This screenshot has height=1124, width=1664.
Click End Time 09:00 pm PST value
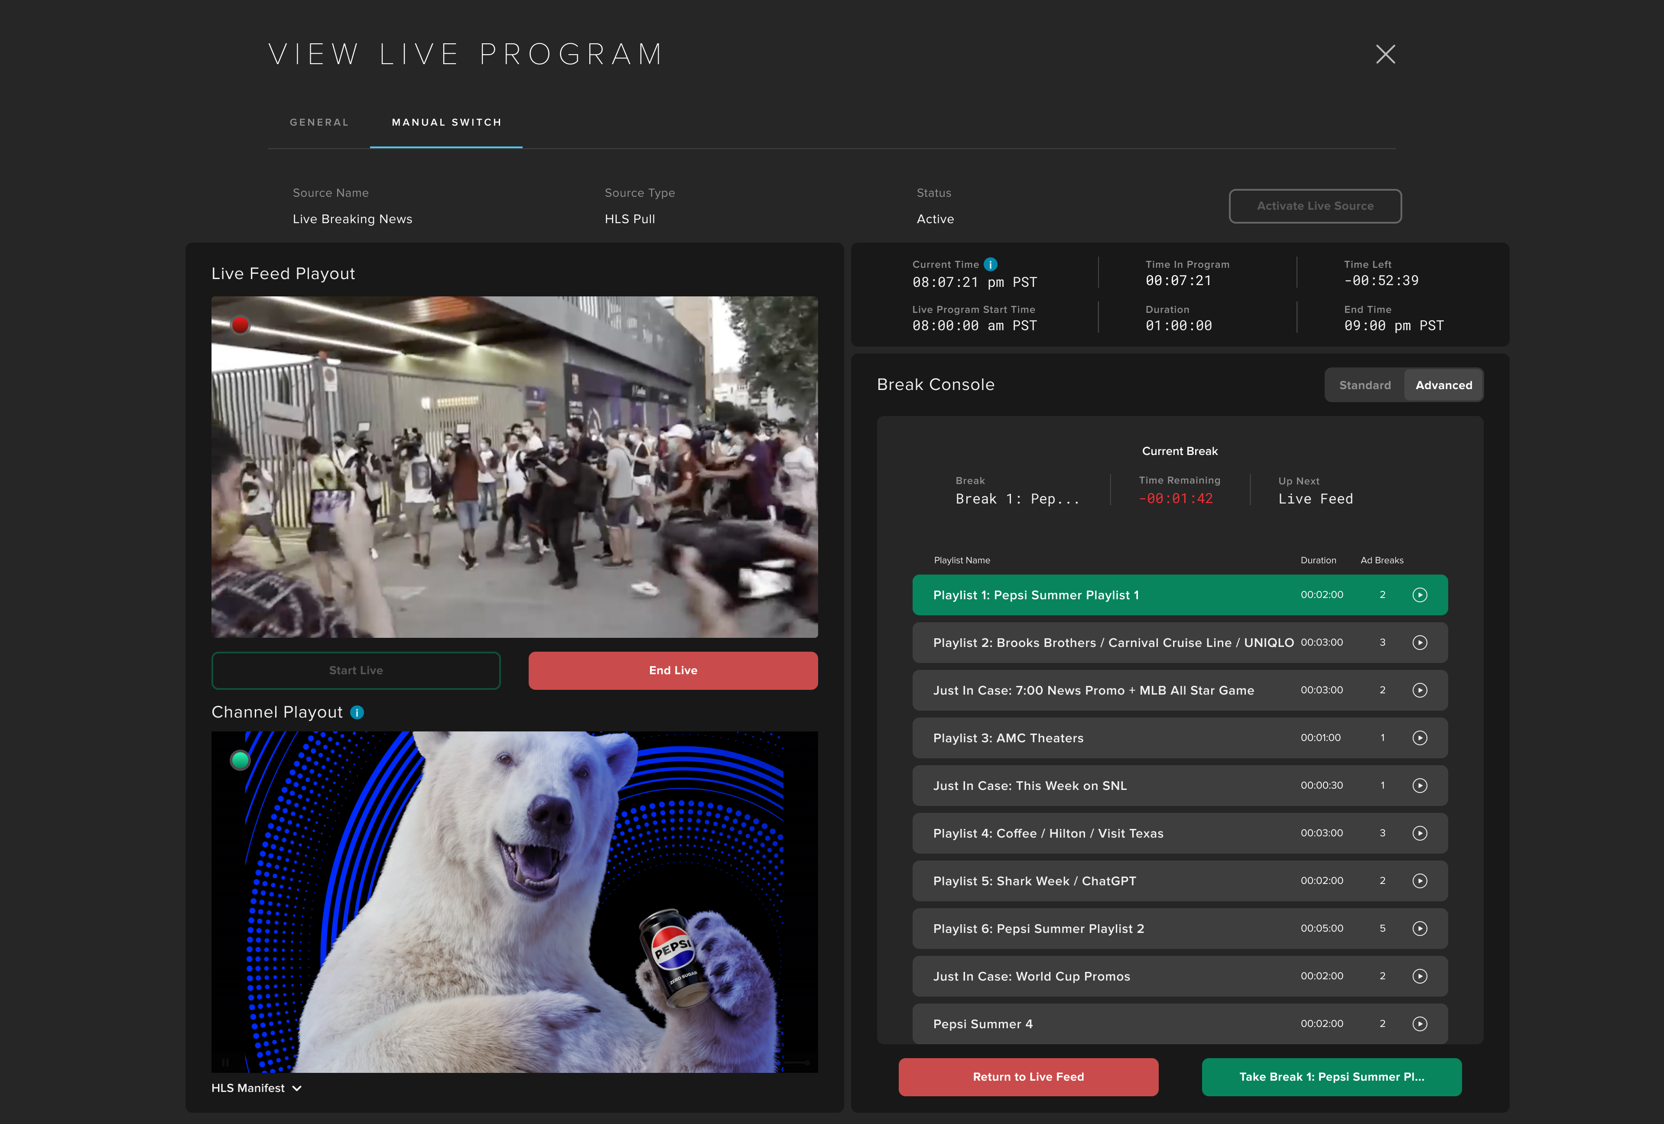(x=1393, y=326)
